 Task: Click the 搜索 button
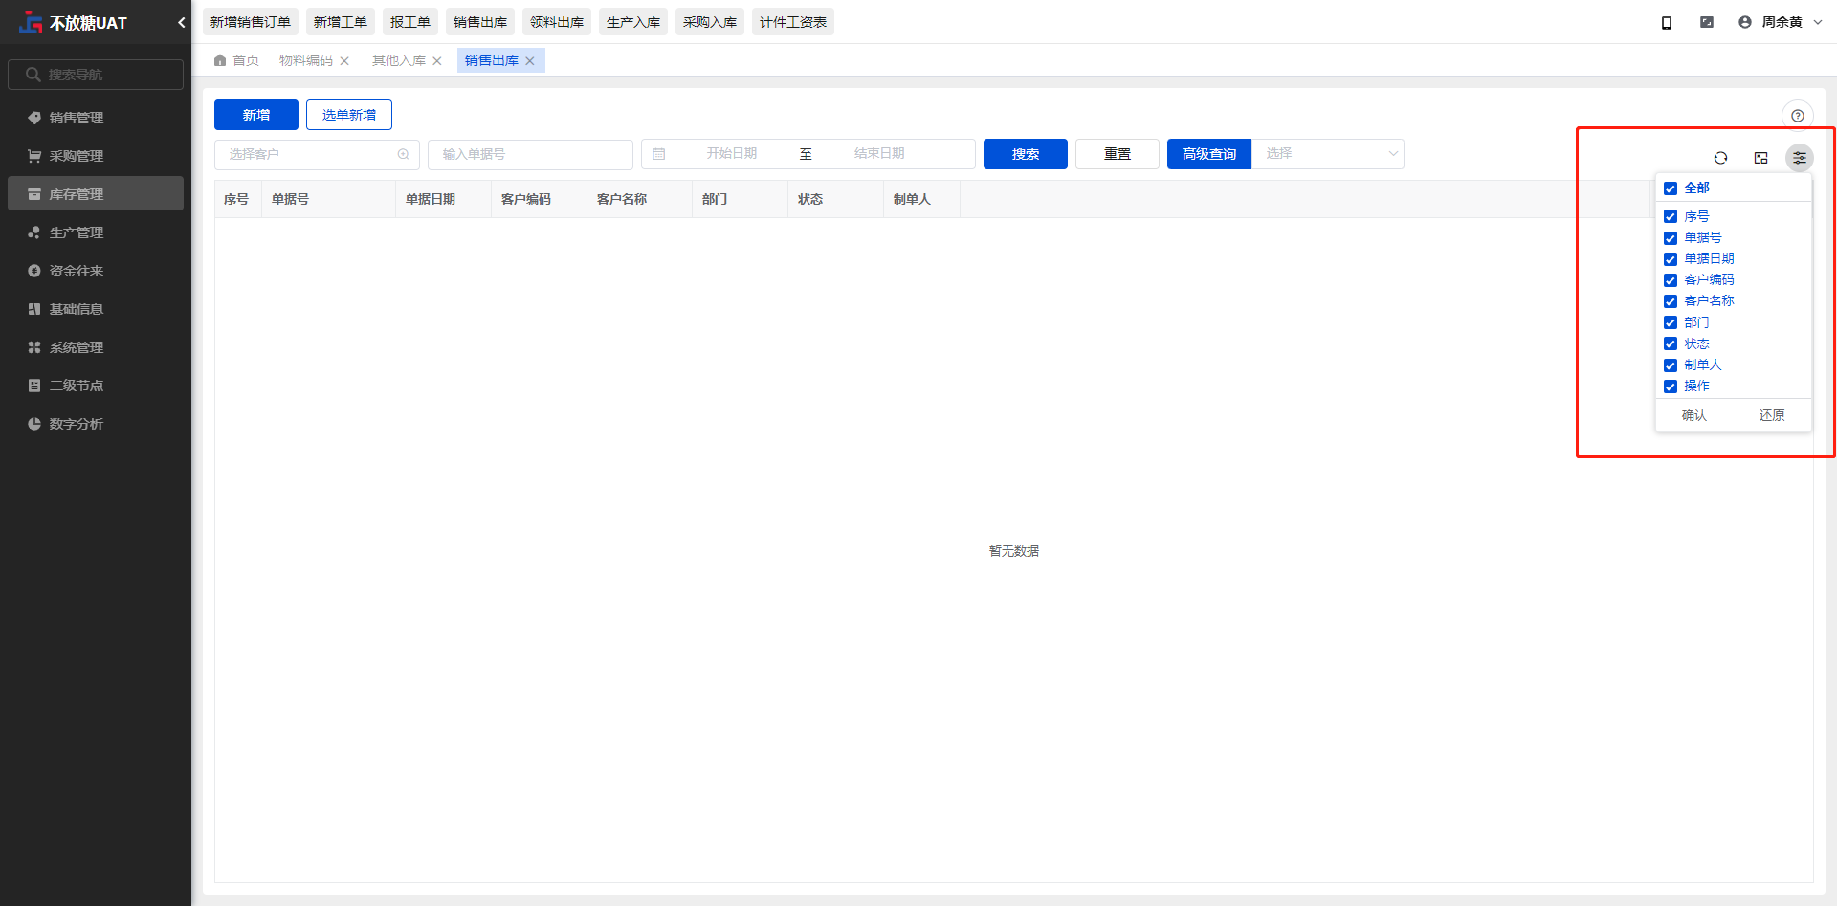pos(1026,154)
